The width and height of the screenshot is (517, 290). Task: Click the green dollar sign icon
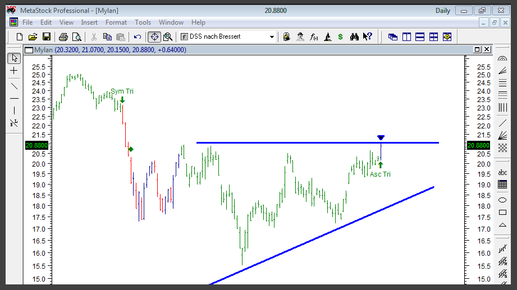click(340, 37)
